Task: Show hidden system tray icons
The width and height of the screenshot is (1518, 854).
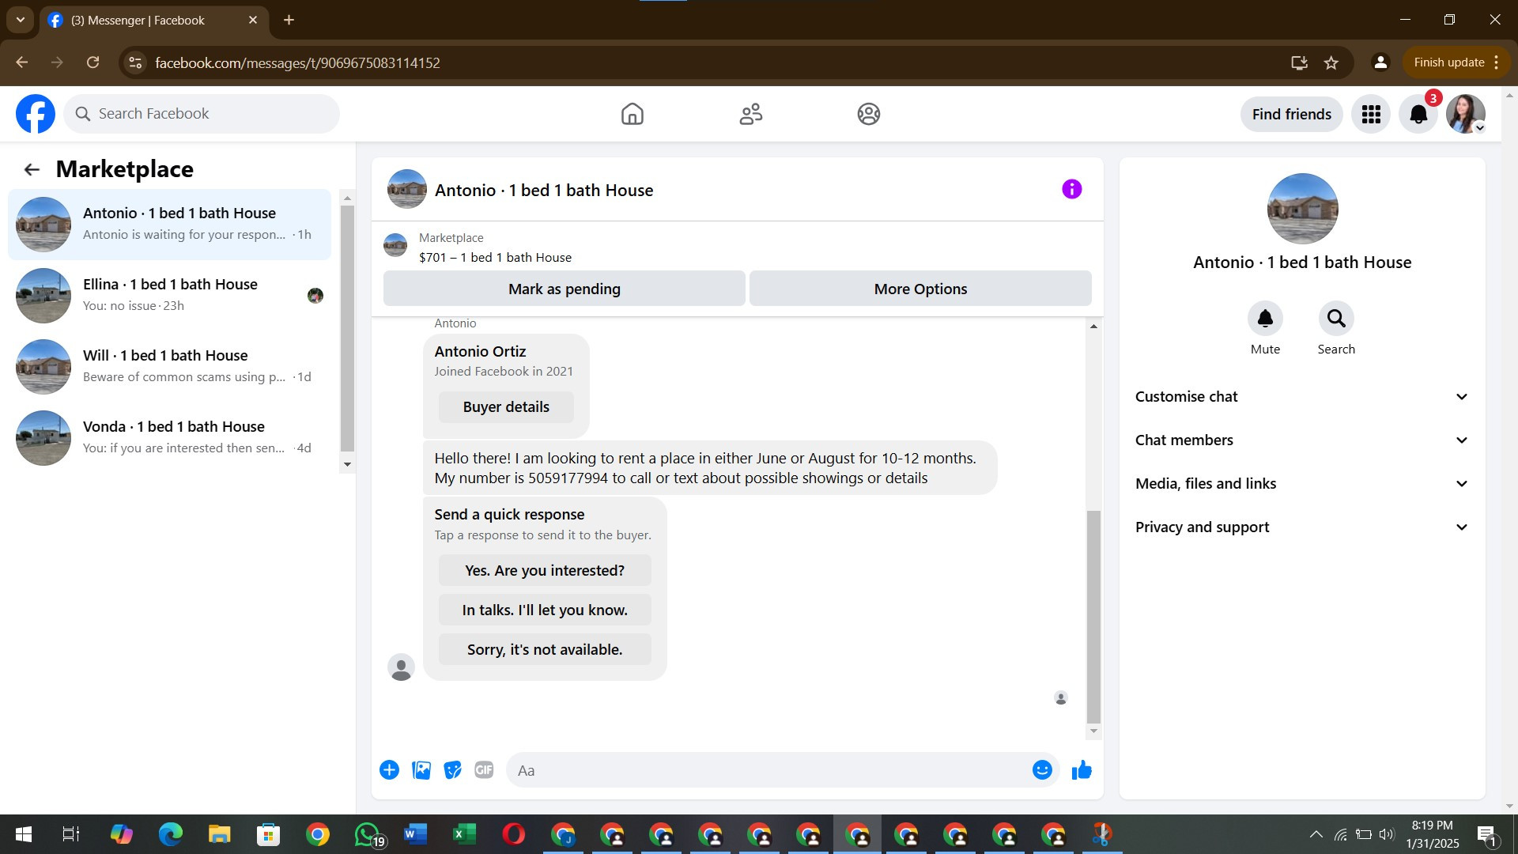Action: point(1316,834)
